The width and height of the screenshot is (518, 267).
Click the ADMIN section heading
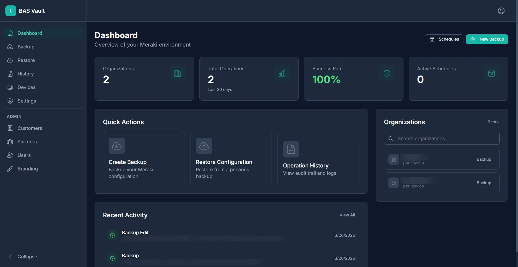(14, 117)
